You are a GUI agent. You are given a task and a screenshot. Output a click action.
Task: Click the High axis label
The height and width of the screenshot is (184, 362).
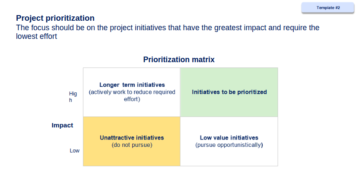coord(73,97)
